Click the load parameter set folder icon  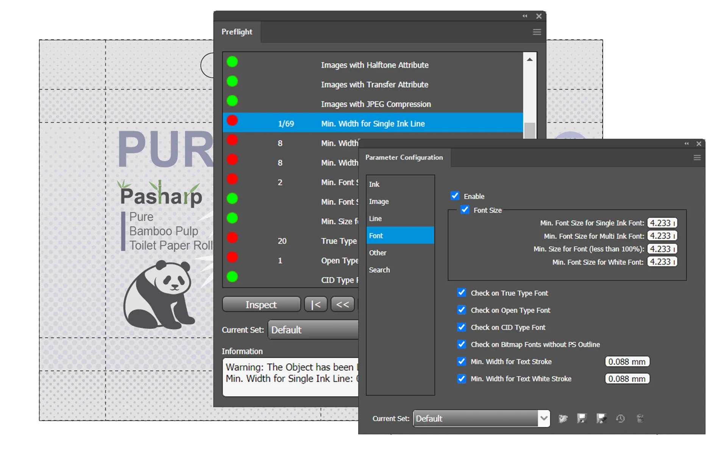[x=563, y=418]
